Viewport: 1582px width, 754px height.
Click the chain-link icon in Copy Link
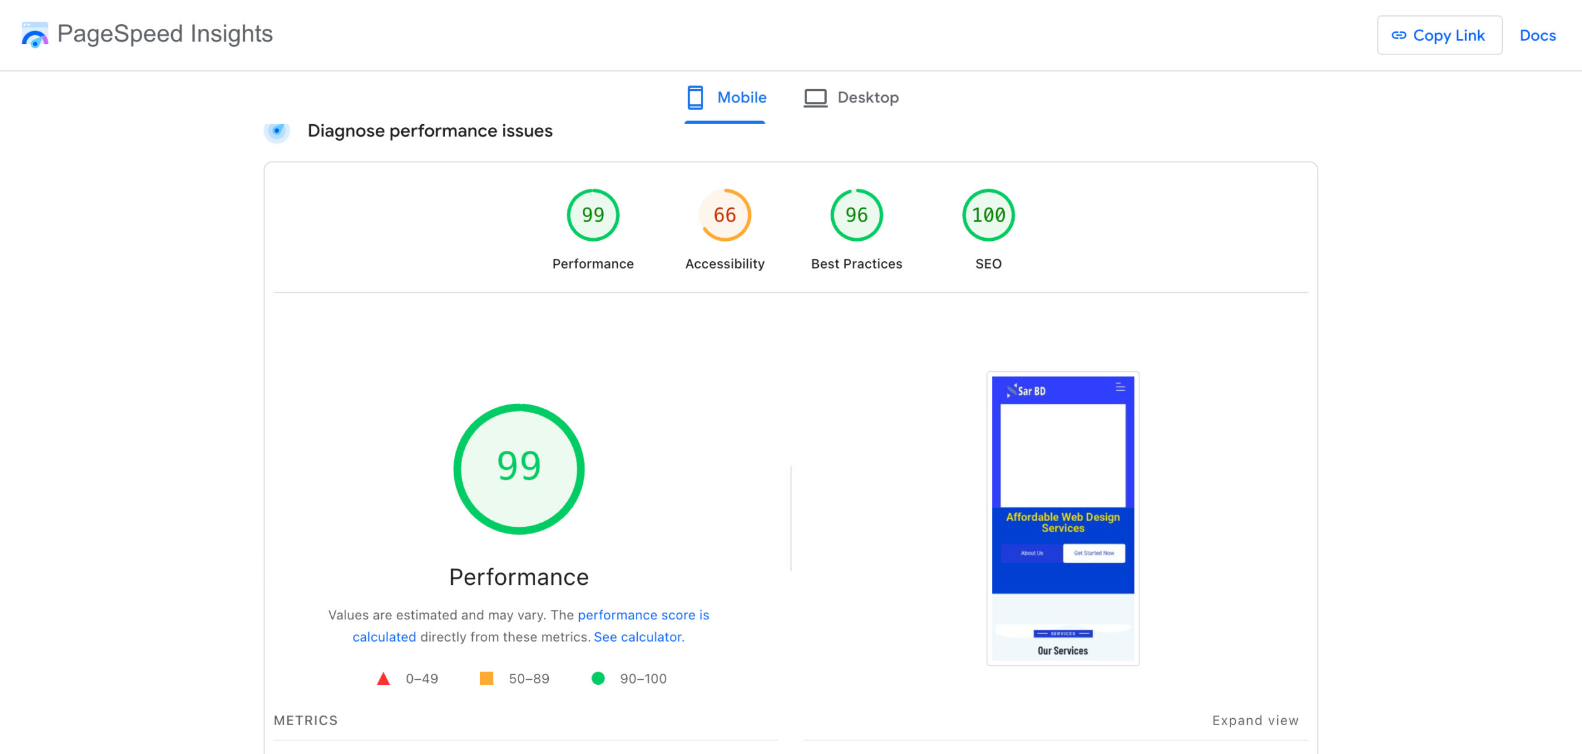pos(1398,36)
